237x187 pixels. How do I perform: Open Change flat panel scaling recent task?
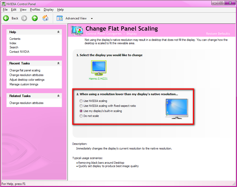click(25, 70)
